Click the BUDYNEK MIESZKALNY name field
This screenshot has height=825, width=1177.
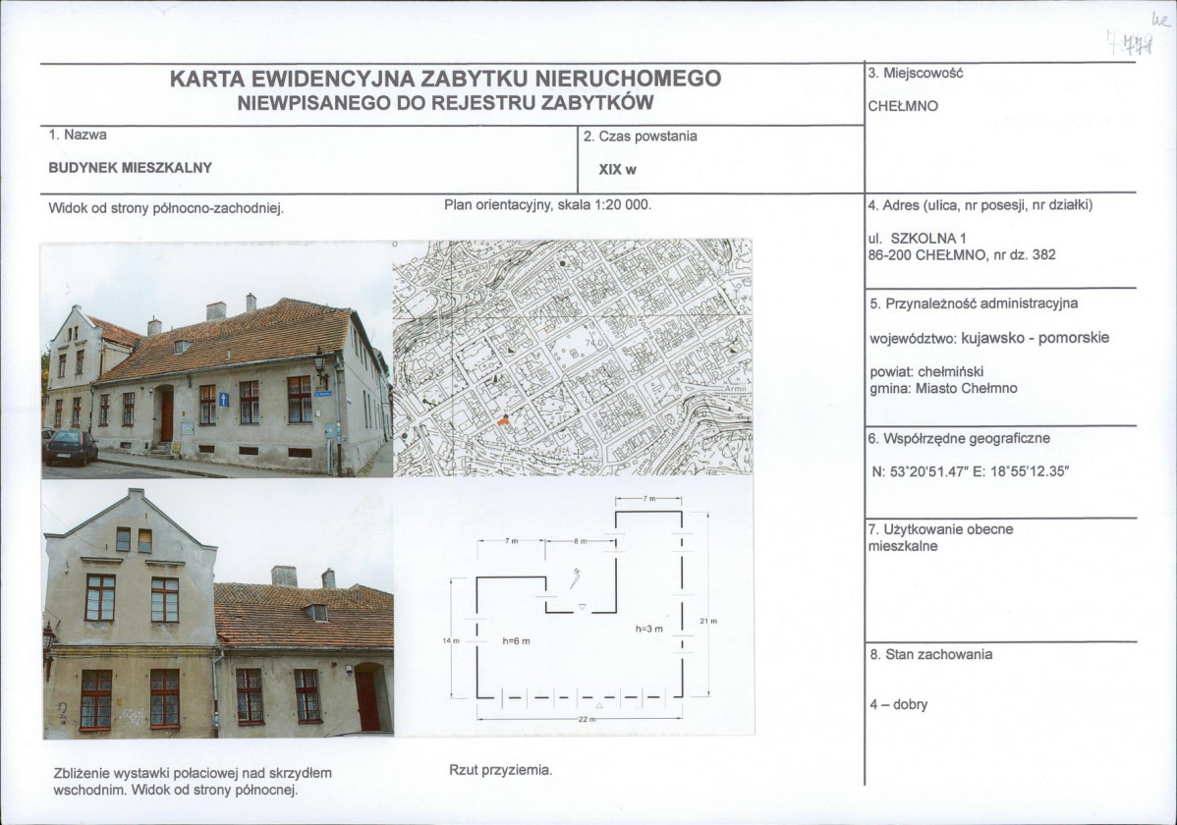tap(131, 168)
